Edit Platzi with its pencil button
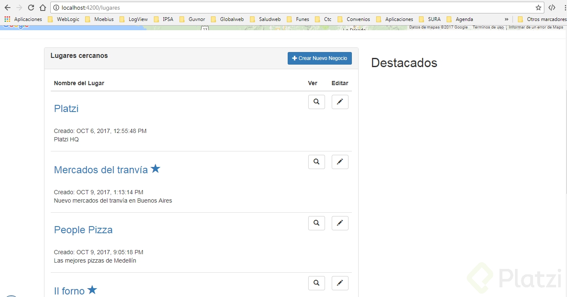This screenshot has height=297, width=567. coord(340,102)
